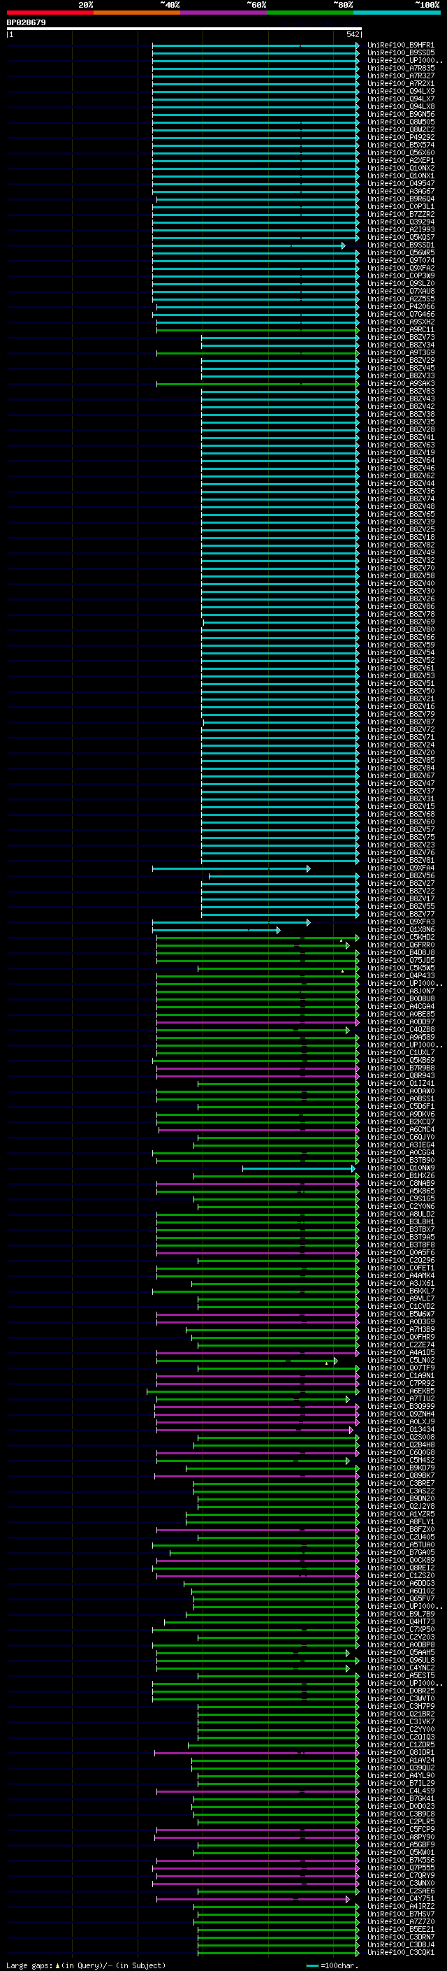447x1971 pixels.
Task: Click the green ~80% identity legend bar
Action: click(310, 13)
